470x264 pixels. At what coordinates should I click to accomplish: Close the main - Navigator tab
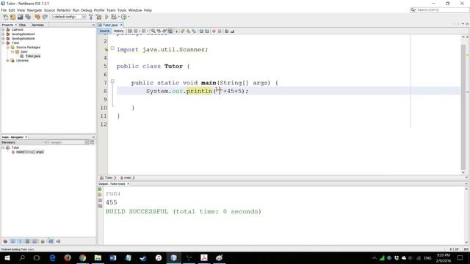coord(26,137)
